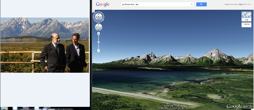
Task: Open the search suggestions dropdown arrow
Action: coord(192,4)
